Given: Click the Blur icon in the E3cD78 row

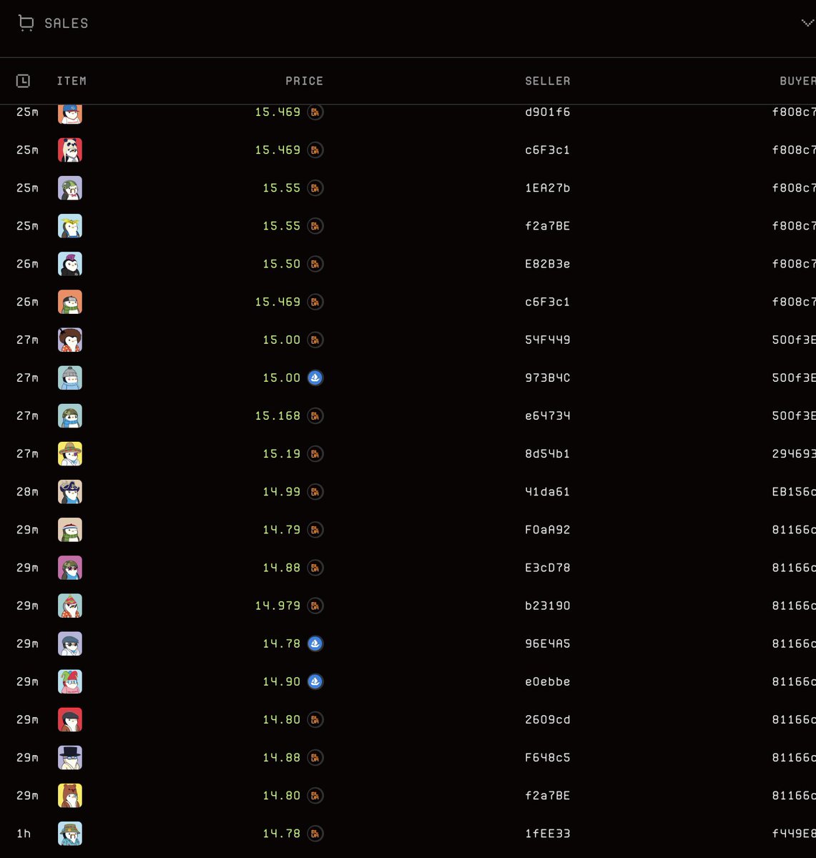Looking at the screenshot, I should pyautogui.click(x=315, y=568).
